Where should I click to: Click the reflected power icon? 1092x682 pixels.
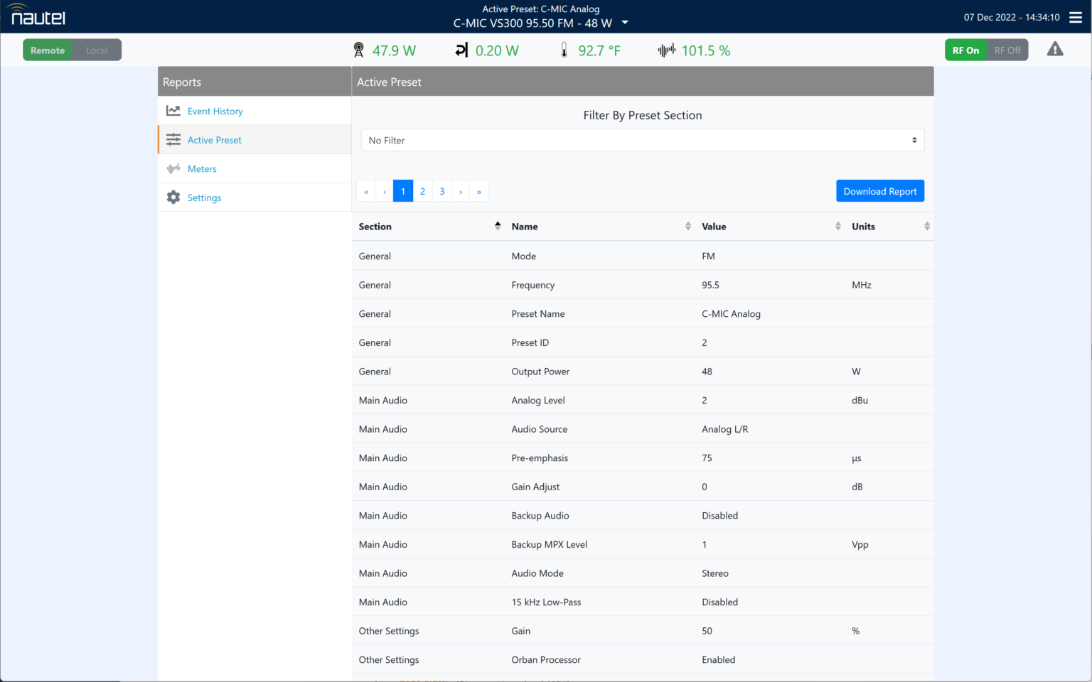click(x=461, y=50)
